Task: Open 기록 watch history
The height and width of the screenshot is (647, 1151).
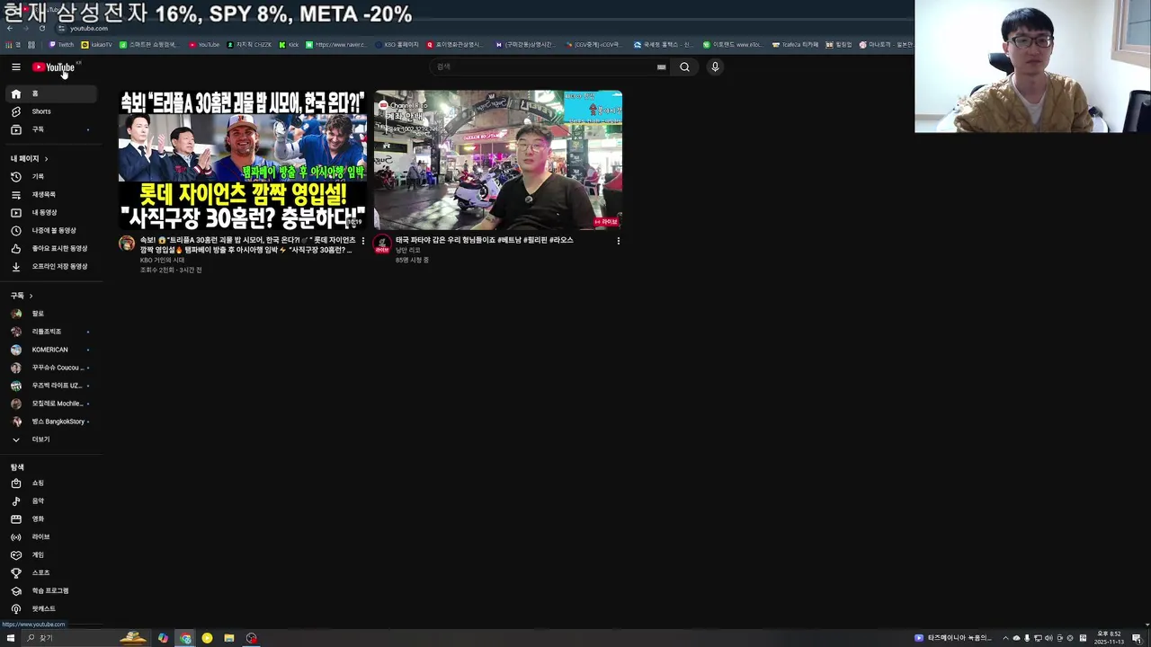Action: click(x=51, y=176)
